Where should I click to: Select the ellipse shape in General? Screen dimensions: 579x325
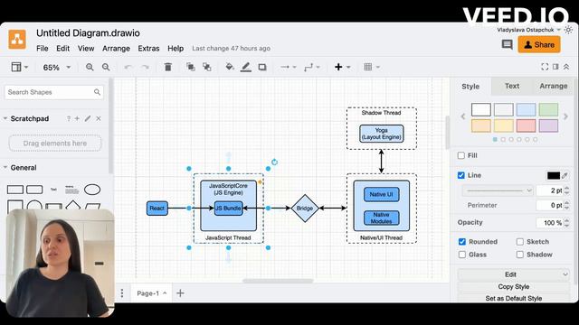click(x=92, y=190)
